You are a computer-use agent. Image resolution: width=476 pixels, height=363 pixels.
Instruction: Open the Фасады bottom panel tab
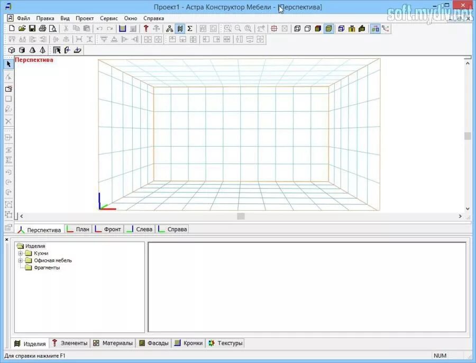153,343
